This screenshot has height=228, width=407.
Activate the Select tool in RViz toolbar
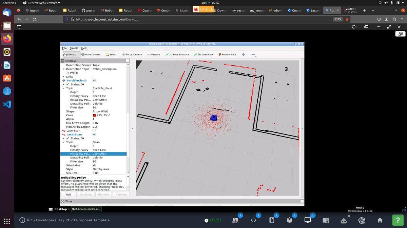tap(111, 54)
